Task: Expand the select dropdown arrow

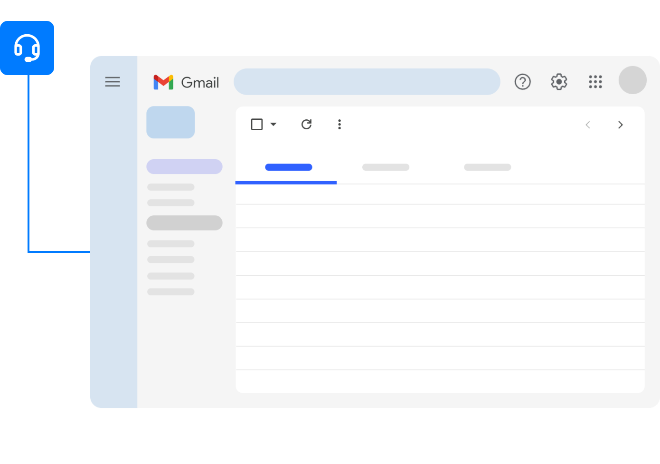Action: coord(273,125)
